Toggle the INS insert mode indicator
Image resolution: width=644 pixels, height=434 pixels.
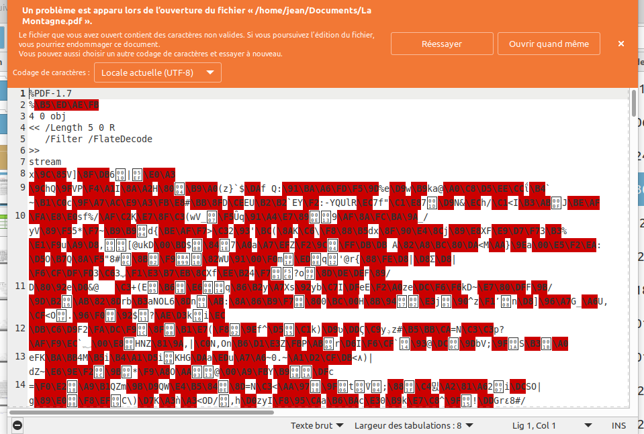[x=618, y=425]
